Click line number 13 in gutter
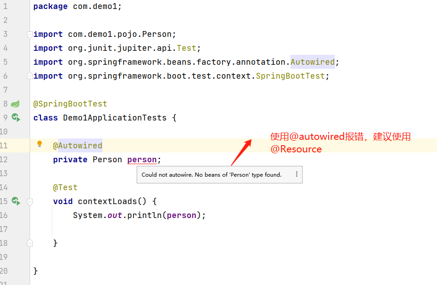This screenshot has height=285, width=437. (x=4, y=173)
